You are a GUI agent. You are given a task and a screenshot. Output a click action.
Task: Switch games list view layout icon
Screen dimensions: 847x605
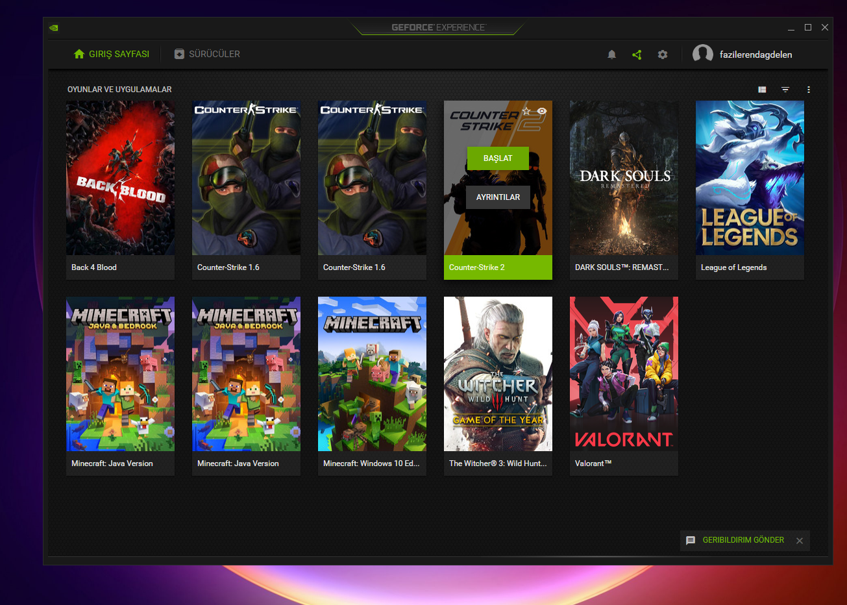tap(762, 90)
